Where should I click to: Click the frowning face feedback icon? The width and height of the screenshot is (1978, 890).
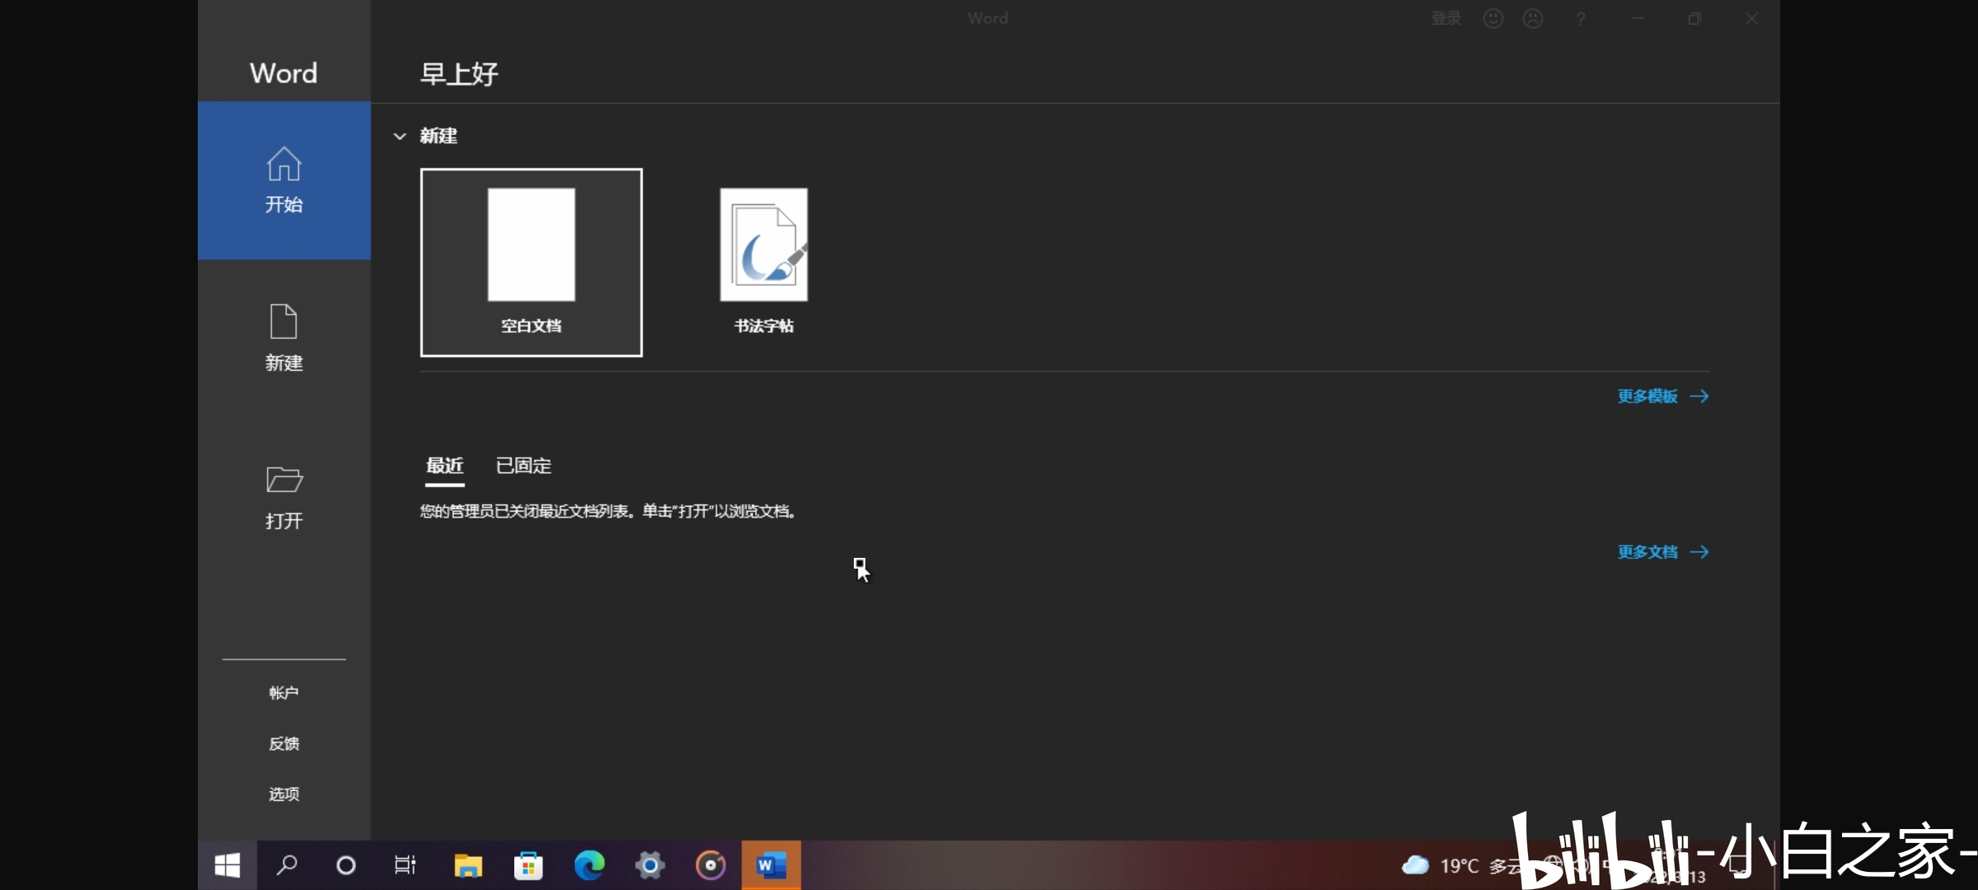(x=1532, y=17)
